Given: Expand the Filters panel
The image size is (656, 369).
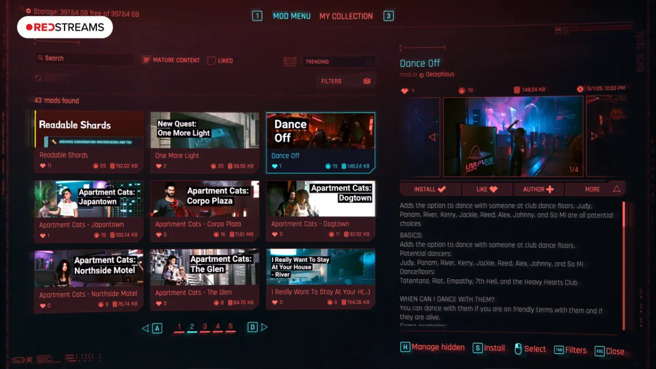Looking at the screenshot, I should coord(345,81).
